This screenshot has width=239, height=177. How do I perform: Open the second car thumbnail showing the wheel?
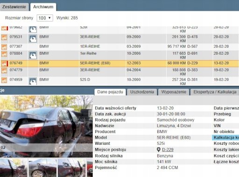42,168
